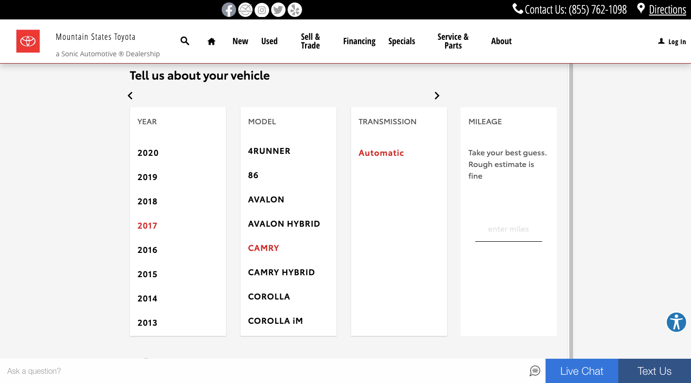Select year 2016

[x=147, y=250]
